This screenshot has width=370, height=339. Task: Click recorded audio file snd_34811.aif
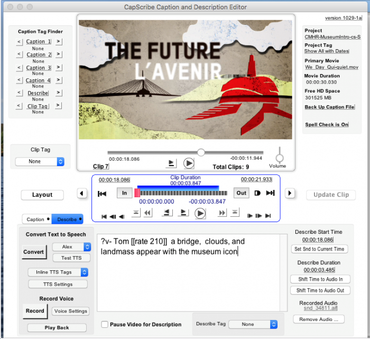pos(320,308)
